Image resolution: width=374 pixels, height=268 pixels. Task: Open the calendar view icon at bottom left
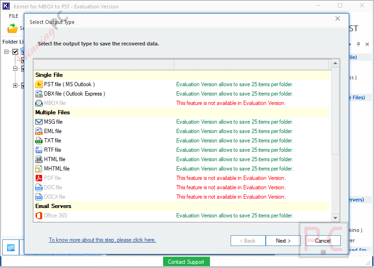pyautogui.click(x=11, y=247)
